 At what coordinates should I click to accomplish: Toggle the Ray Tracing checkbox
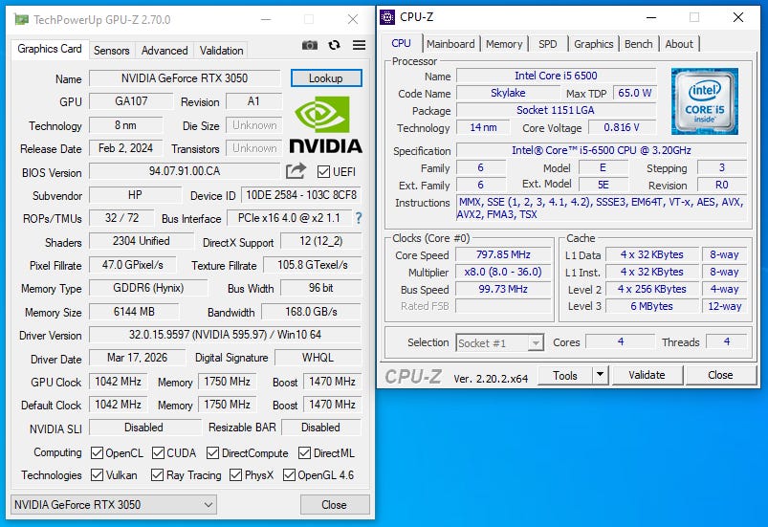pos(157,475)
